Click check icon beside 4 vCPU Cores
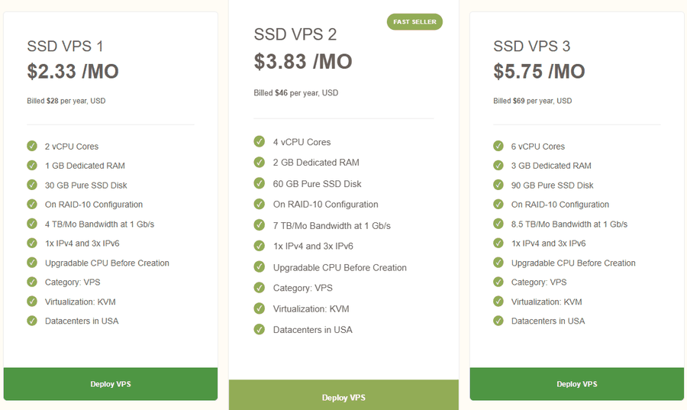The image size is (687, 410). click(x=260, y=141)
